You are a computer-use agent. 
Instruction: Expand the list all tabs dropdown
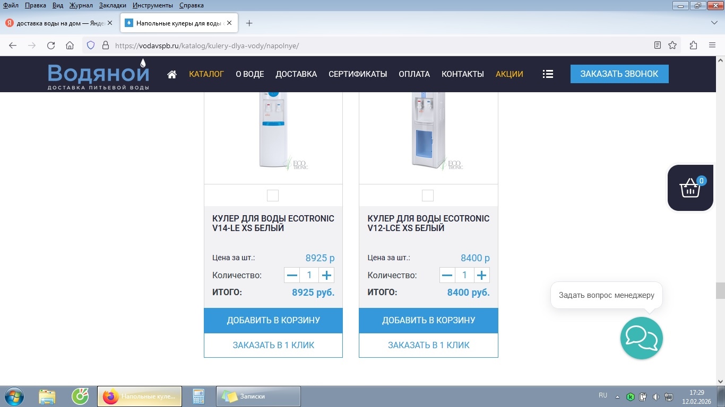(x=714, y=23)
